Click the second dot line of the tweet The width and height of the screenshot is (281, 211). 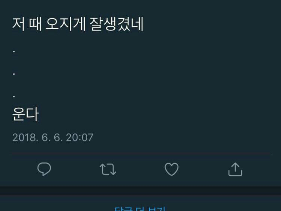coord(14,74)
